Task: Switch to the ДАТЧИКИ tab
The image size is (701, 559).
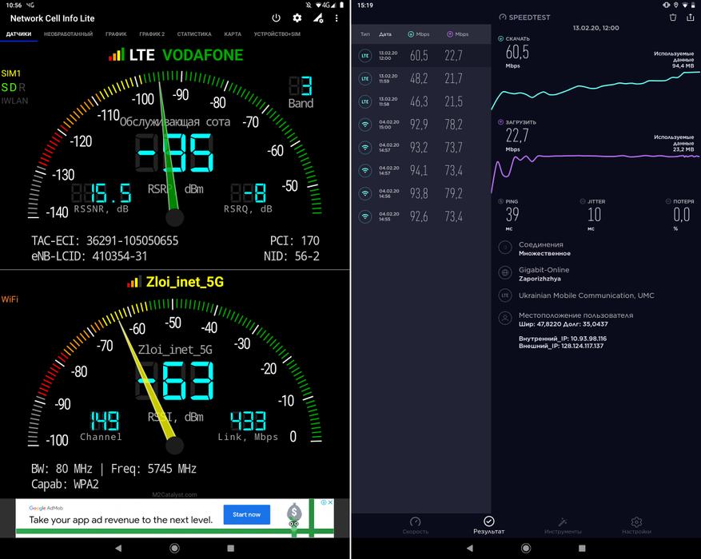Action: tap(18, 34)
